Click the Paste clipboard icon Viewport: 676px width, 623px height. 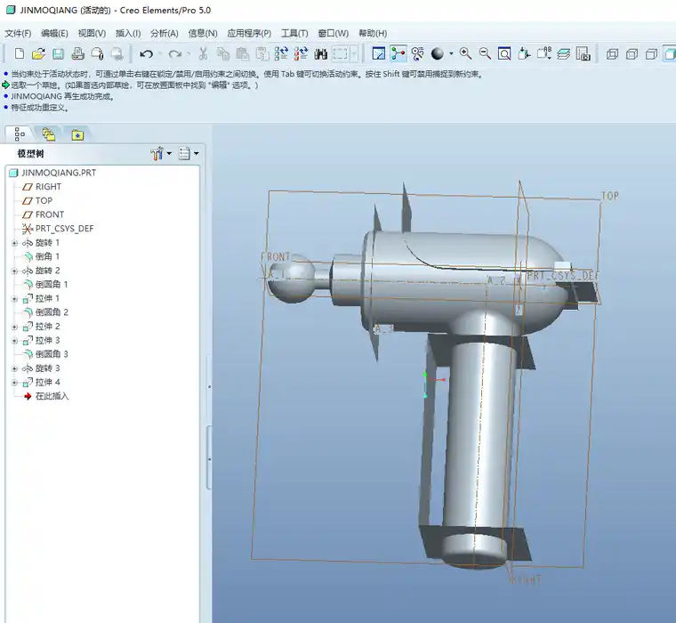click(243, 54)
